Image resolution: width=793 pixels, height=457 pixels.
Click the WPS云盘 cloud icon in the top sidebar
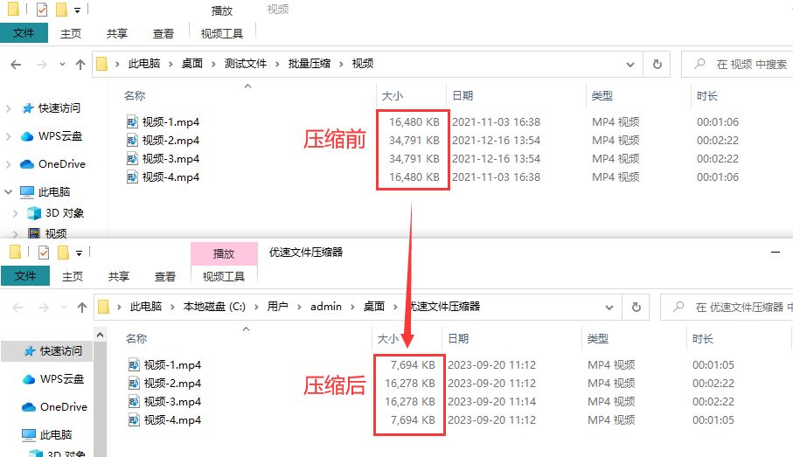[27, 136]
